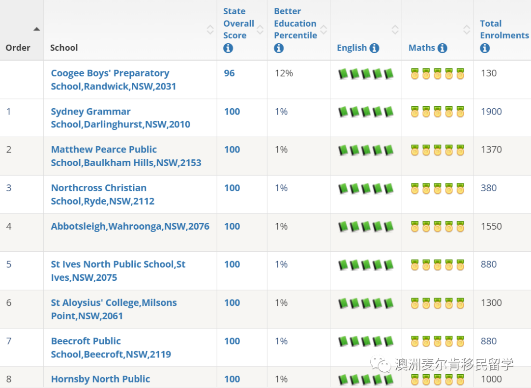This screenshot has height=388, width=531.
Task: Click English book rating for Sydney Grammar
Action: (366, 112)
